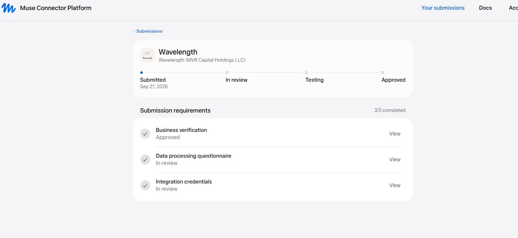The width and height of the screenshot is (518, 238).
Task: Click the 'Testing' progress label
Action: pos(314,80)
